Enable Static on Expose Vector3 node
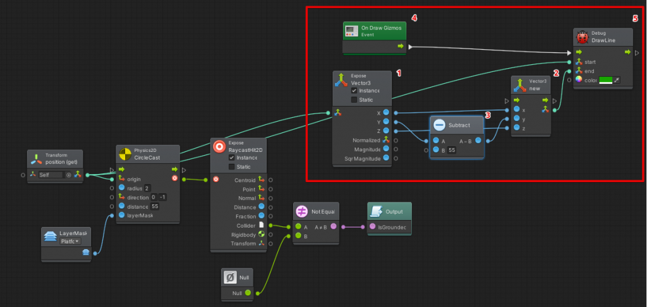 click(354, 100)
